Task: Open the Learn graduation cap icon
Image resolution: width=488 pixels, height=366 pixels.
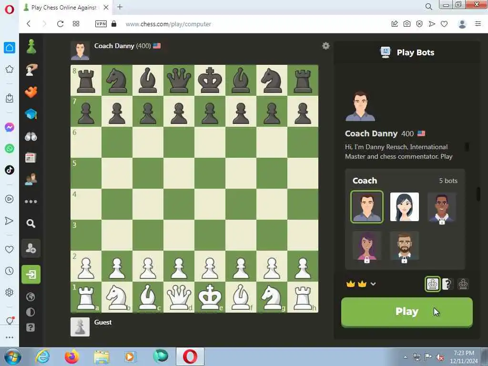Action: (x=31, y=114)
